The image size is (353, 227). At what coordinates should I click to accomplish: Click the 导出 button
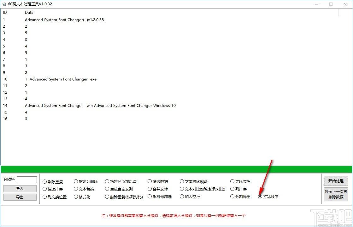[20, 197]
